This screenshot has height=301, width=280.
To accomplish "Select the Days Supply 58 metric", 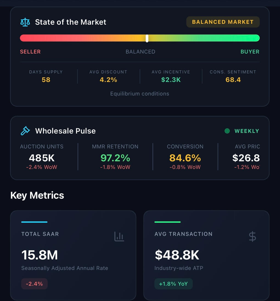I will click(46, 76).
